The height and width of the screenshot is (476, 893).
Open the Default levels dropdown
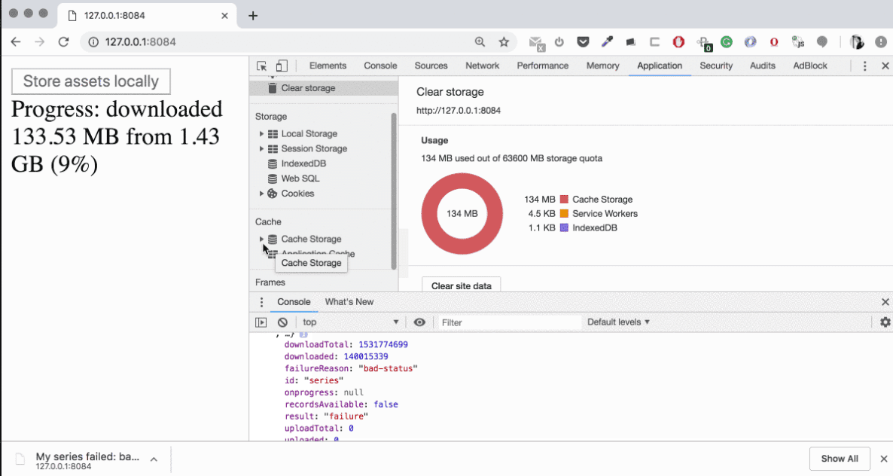tap(618, 322)
